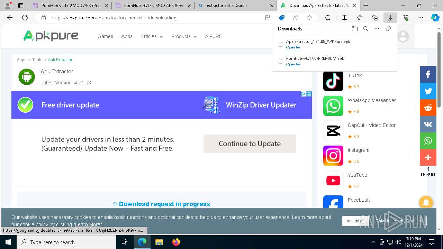Share the page on VK

pyautogui.click(x=428, y=124)
